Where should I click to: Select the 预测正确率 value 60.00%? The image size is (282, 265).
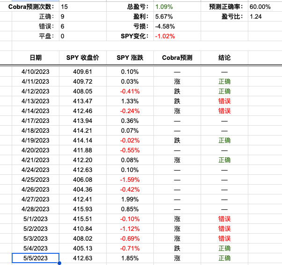coord(265,7)
